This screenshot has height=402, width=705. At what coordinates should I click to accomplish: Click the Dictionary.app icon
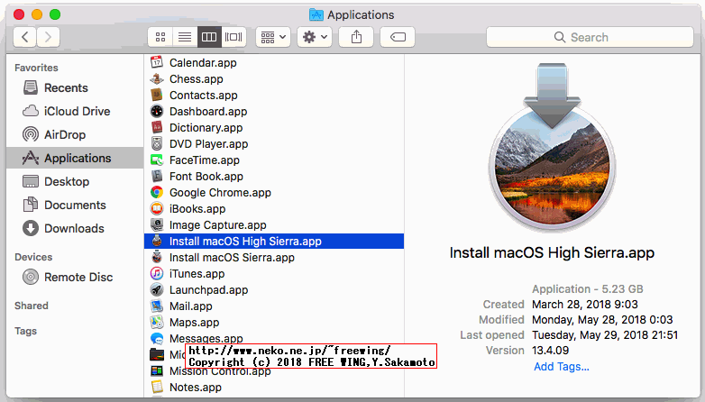coord(157,127)
